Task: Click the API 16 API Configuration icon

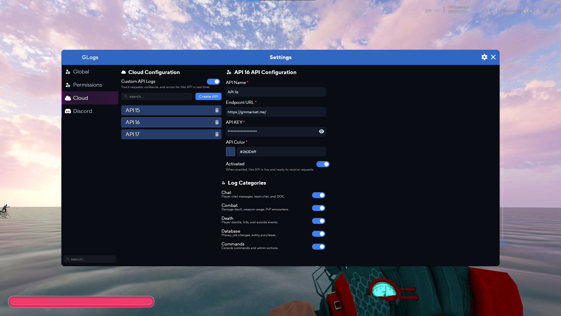Action: (229, 72)
